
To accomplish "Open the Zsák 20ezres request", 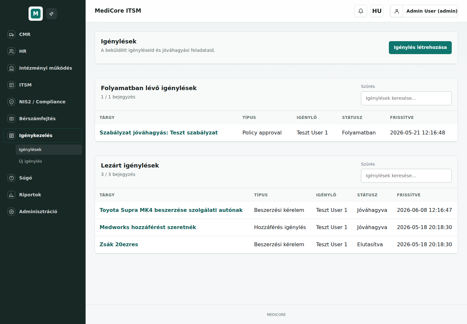I will coord(119,244).
